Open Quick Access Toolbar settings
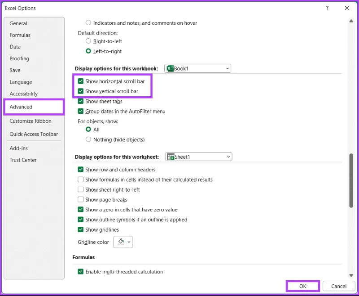The width and height of the screenshot is (359, 296). (34, 134)
